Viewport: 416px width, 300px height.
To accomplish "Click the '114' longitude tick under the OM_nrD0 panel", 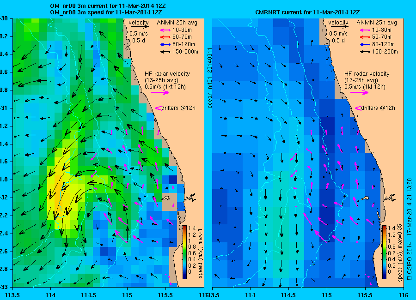I will (51, 295).
